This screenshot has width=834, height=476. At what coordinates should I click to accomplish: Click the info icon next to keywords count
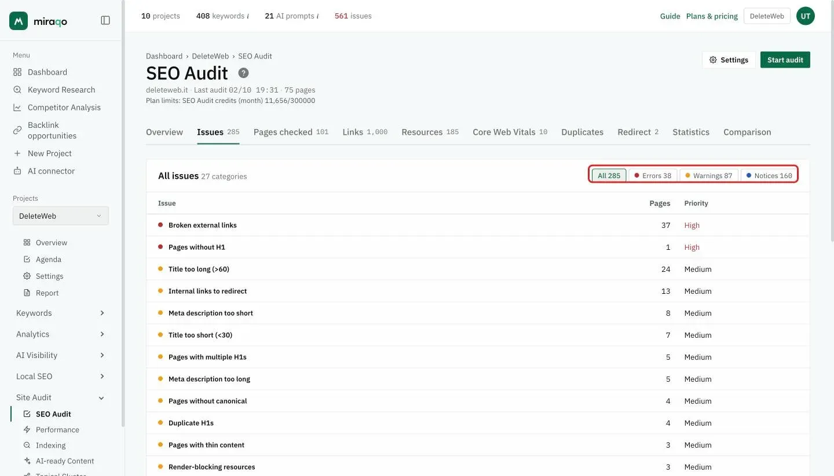coord(248,16)
